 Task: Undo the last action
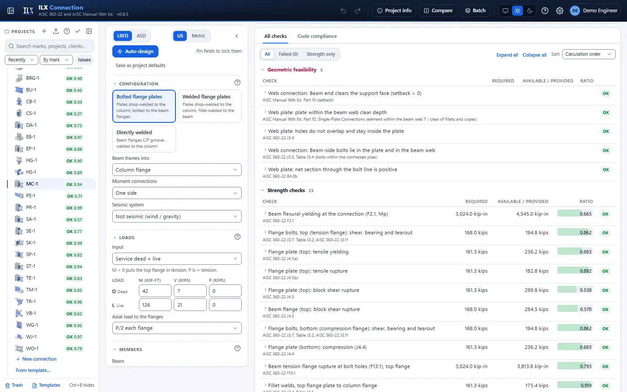[x=344, y=10]
